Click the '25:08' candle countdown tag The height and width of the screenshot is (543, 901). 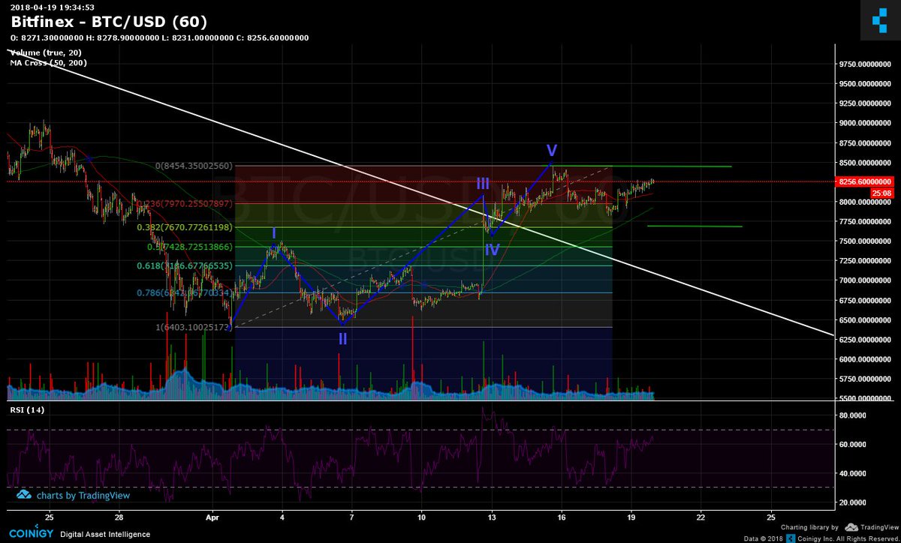pos(881,193)
